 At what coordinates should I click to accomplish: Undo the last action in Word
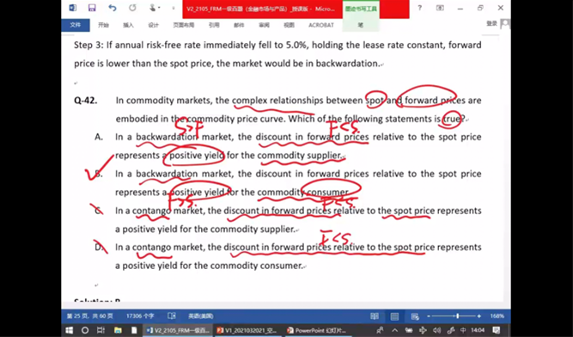pos(113,8)
